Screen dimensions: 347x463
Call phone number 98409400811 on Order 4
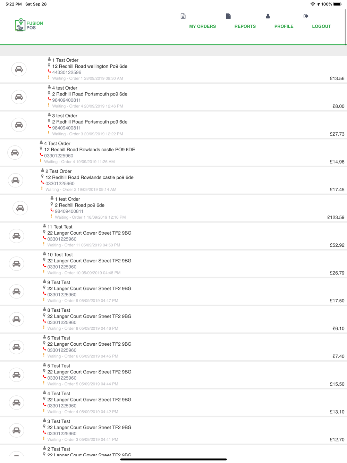[66, 100]
